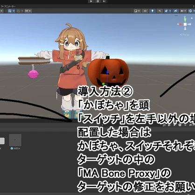This screenshot has height=195, width=195.
Task: Click the gray right-side cone of orientation gizmo
Action: pos(189,24)
